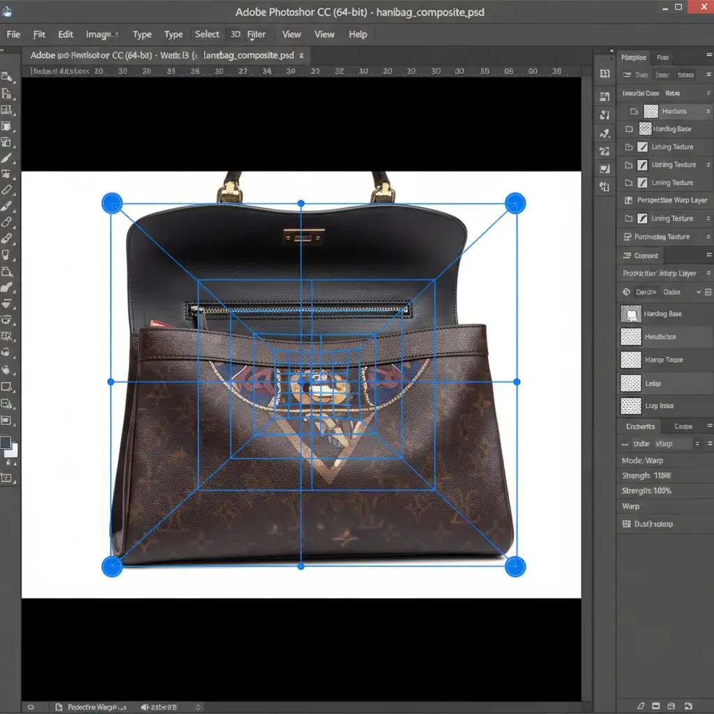Click the Perspective Warp Layer row icon
The width and height of the screenshot is (714, 714).
(x=627, y=200)
